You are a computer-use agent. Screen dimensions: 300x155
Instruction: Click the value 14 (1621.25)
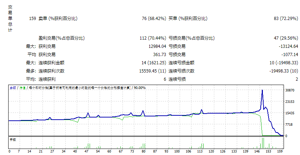pos(154,63)
